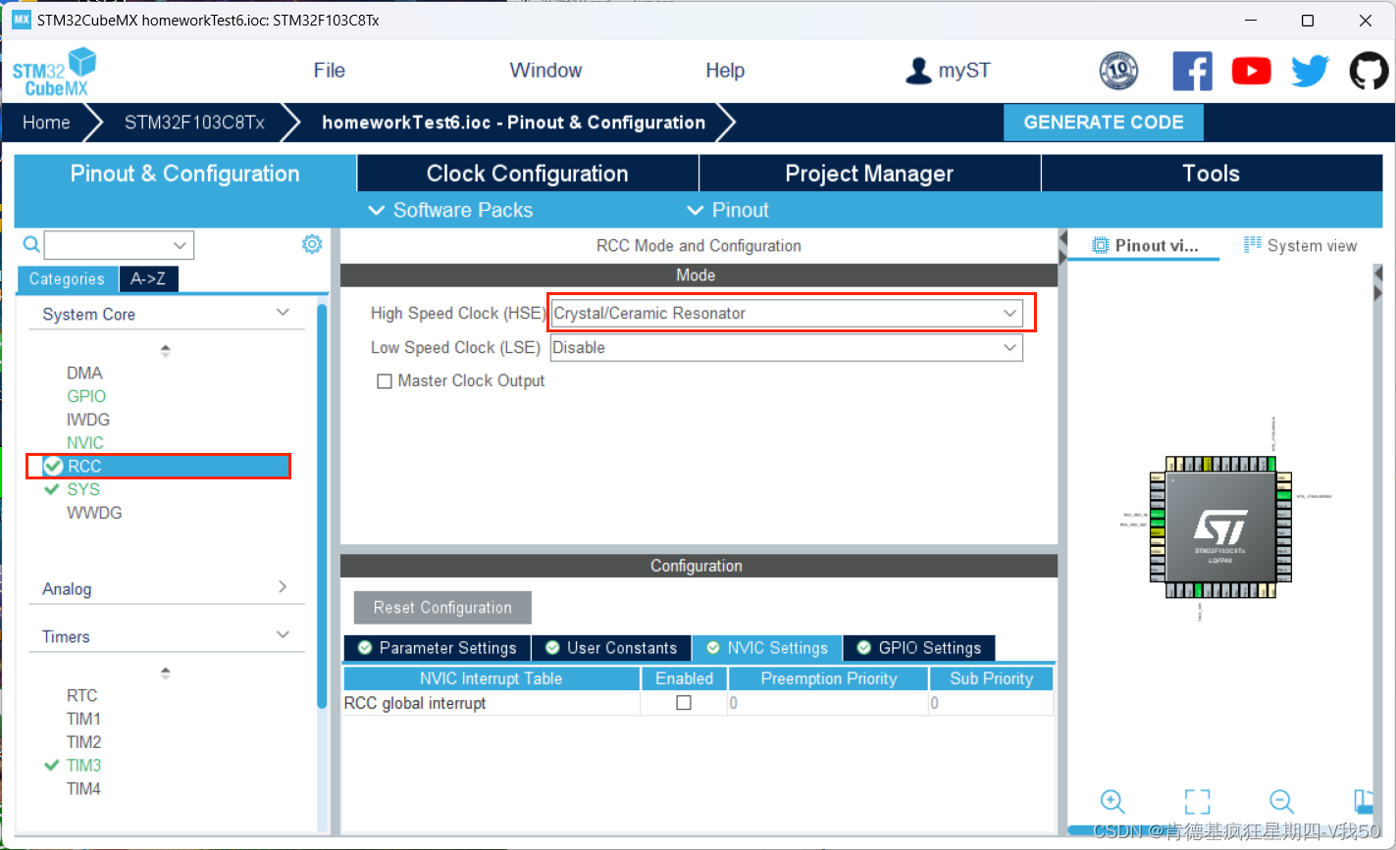The height and width of the screenshot is (850, 1396).
Task: Click the STM32CubeMX logo
Action: click(x=55, y=72)
